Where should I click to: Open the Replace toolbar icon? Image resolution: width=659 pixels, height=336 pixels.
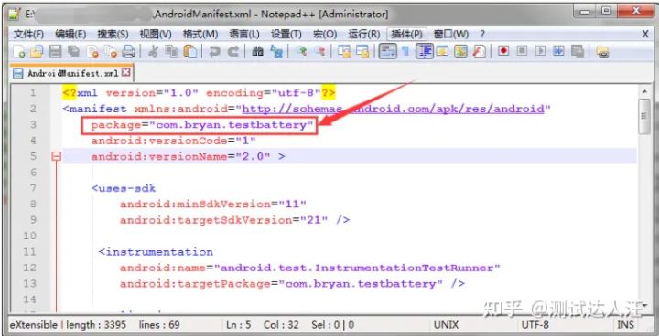[276, 51]
